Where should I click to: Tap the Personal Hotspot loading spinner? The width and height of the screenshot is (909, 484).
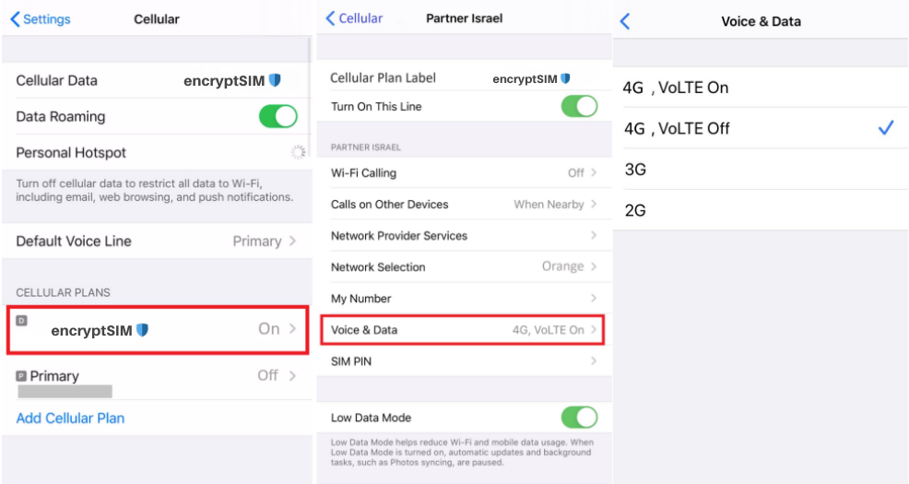pyautogui.click(x=297, y=153)
